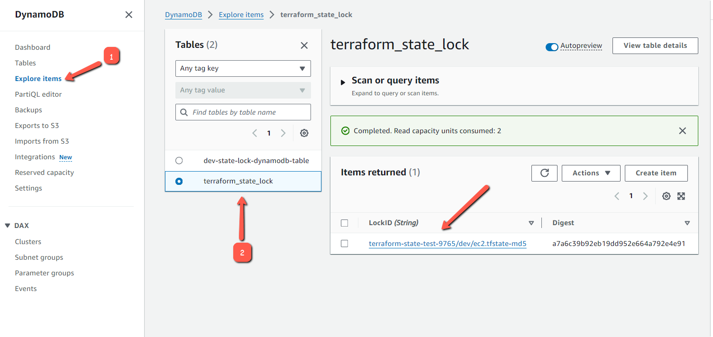This screenshot has width=713, height=337.
Task: Click the search magnifier in tables filter
Action: tap(184, 112)
